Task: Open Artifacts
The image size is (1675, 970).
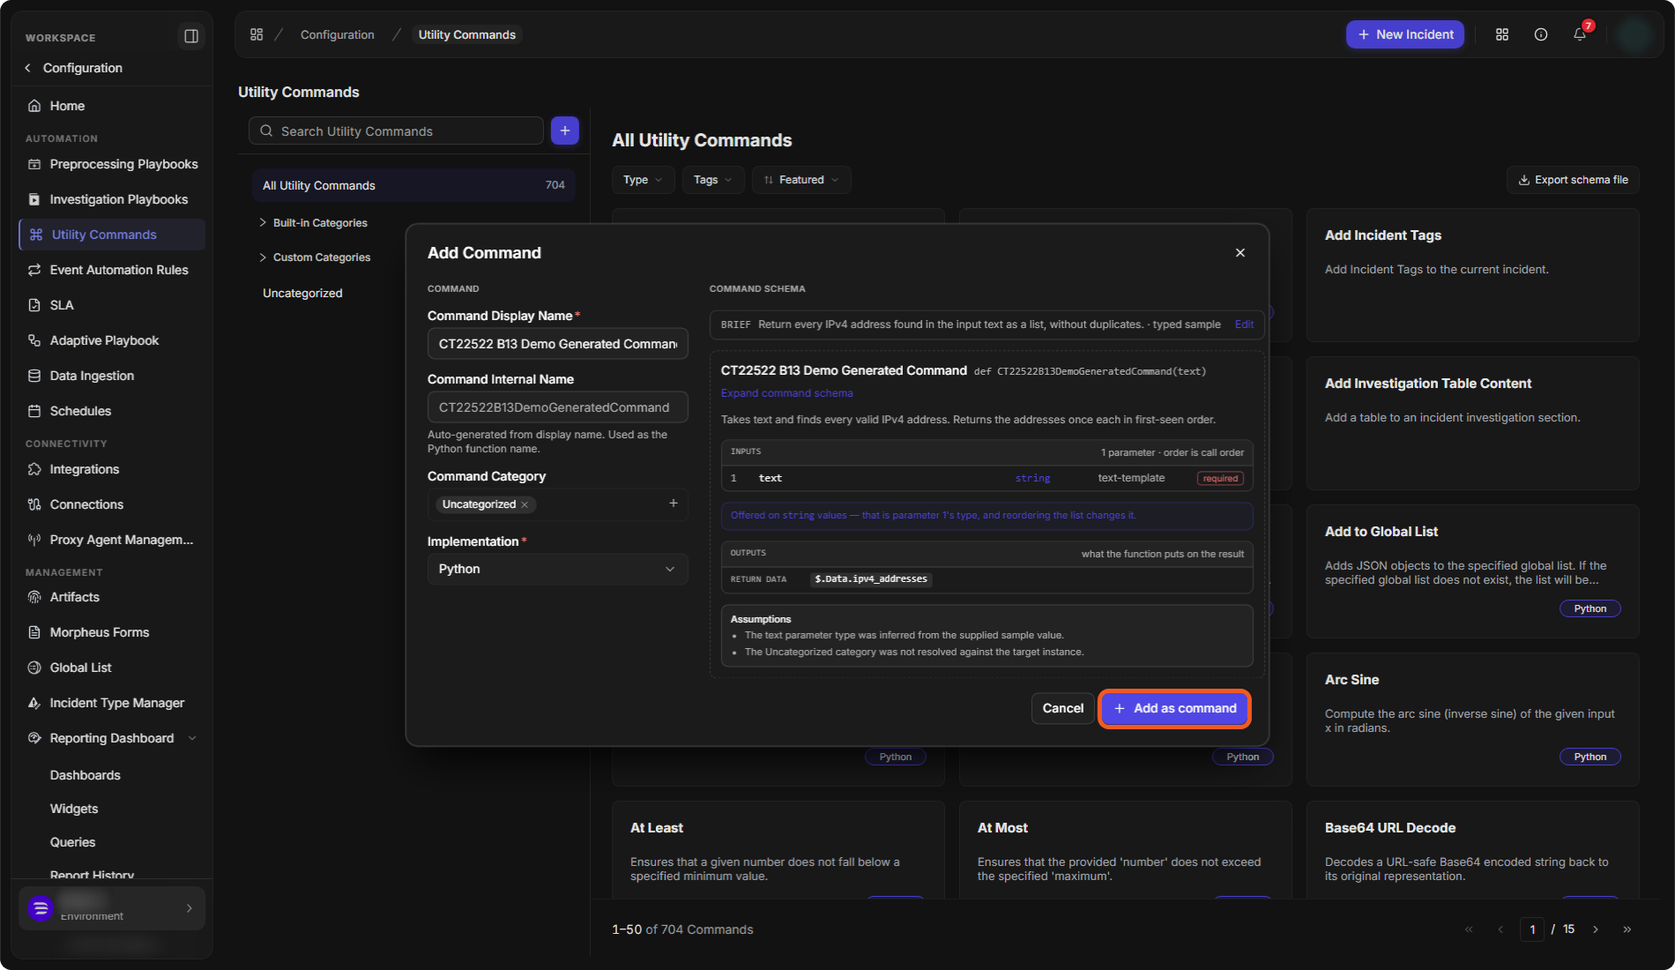Action: 112,597
